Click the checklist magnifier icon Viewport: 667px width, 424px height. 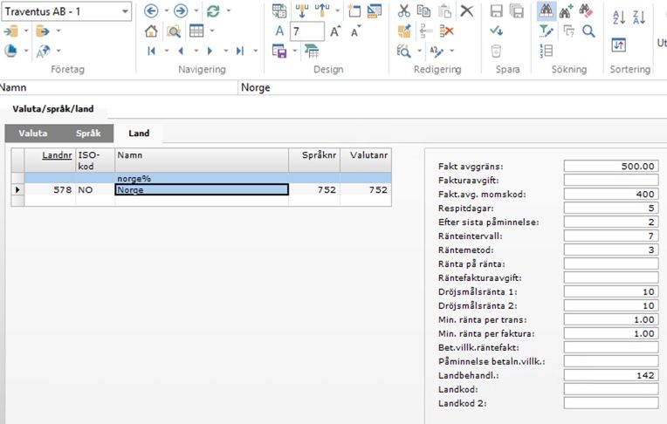click(x=403, y=51)
